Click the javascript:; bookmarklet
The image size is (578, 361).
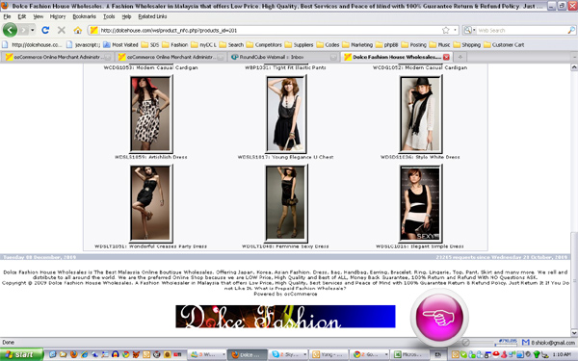(83, 45)
